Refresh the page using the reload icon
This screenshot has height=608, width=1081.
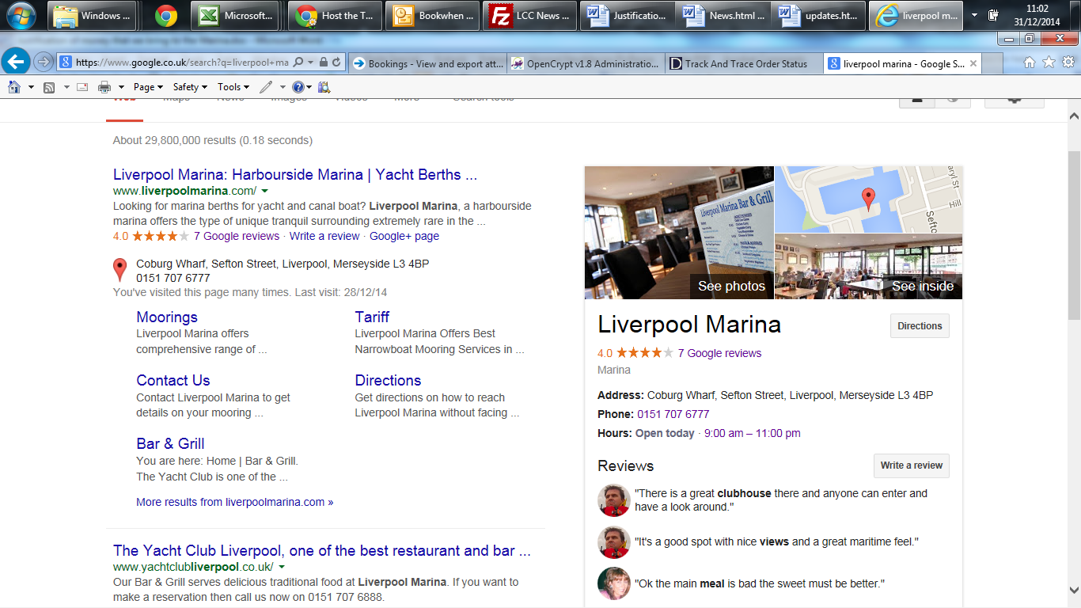click(x=336, y=63)
